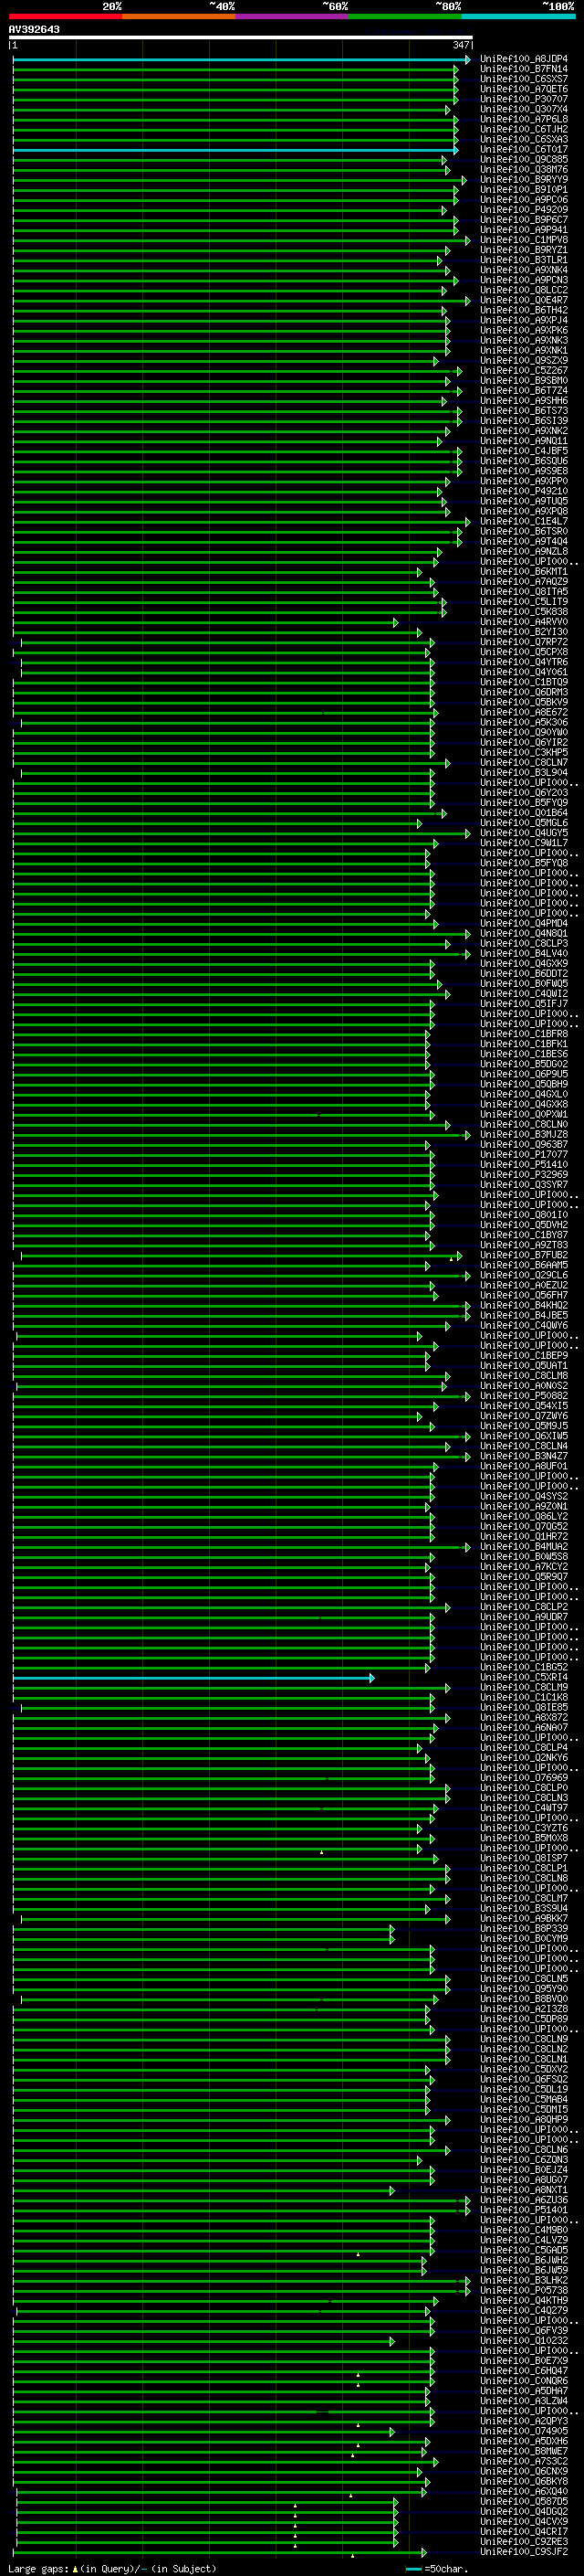Click label UniRef100_A7P6L8
584x2576 pixels.
[x=523, y=119]
